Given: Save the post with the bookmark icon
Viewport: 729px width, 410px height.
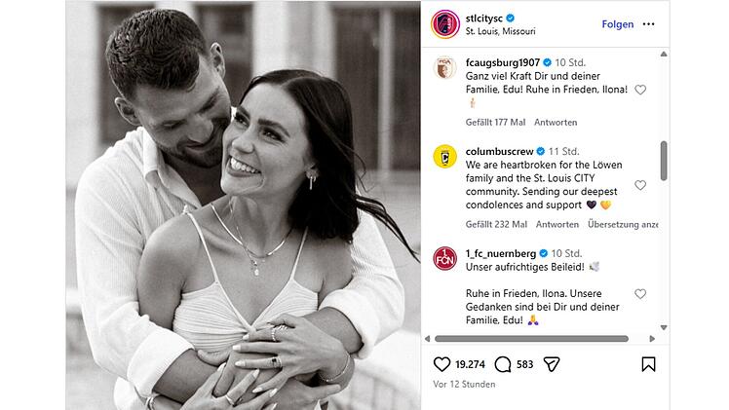Looking at the screenshot, I should click(x=648, y=364).
